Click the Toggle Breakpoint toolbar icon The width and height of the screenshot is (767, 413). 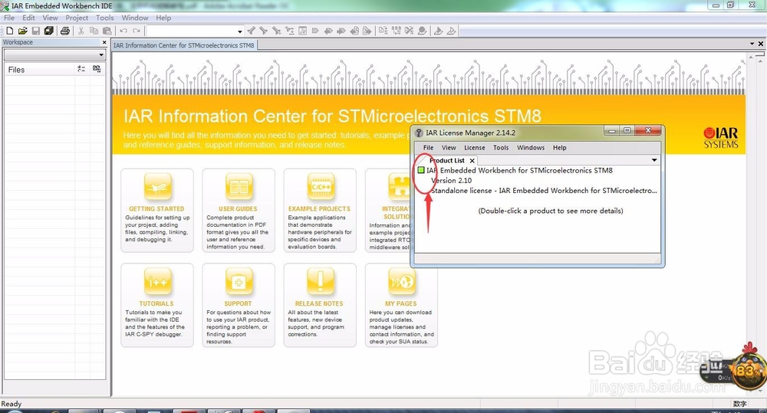(x=422, y=31)
